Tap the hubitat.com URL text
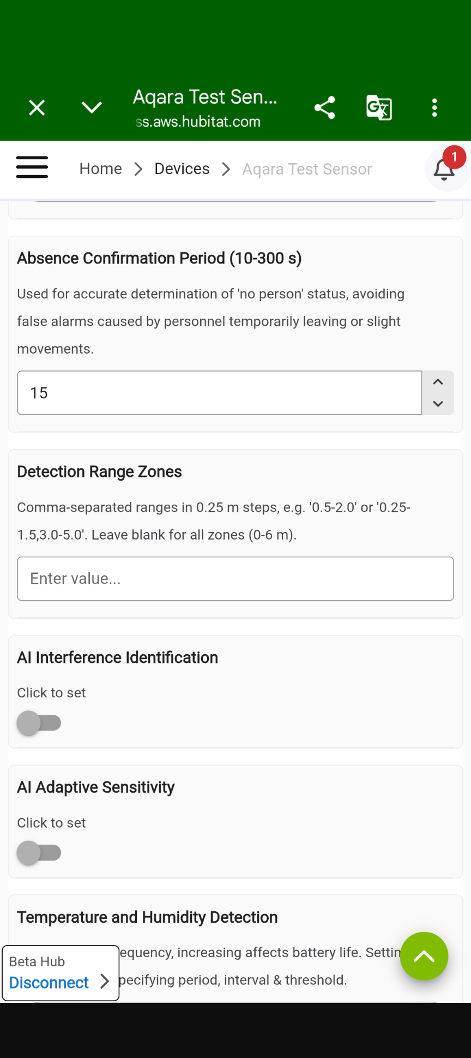 tap(198, 122)
